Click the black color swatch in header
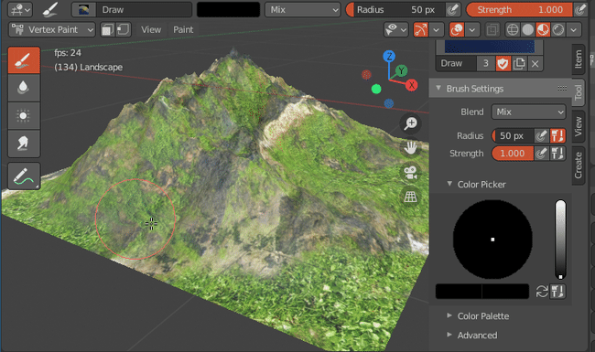The image size is (595, 352). coord(228,9)
